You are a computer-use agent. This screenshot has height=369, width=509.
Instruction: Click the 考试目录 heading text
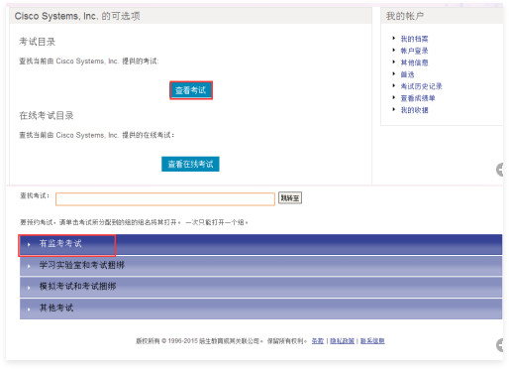click(37, 42)
